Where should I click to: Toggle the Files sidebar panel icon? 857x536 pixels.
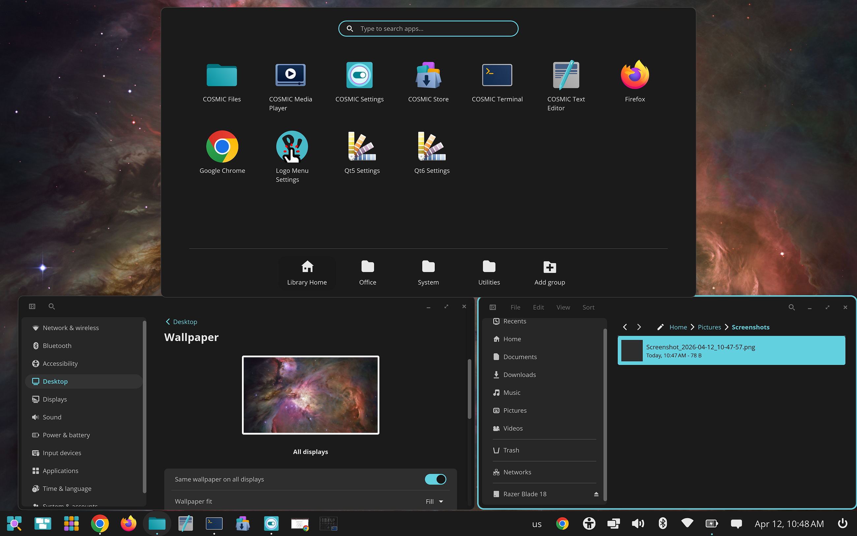click(492, 307)
